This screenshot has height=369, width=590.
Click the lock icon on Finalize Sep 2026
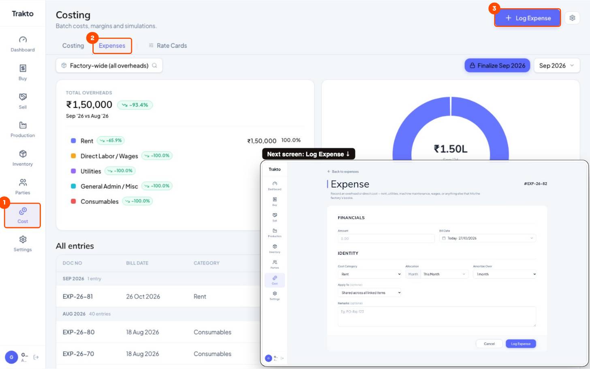(x=472, y=66)
